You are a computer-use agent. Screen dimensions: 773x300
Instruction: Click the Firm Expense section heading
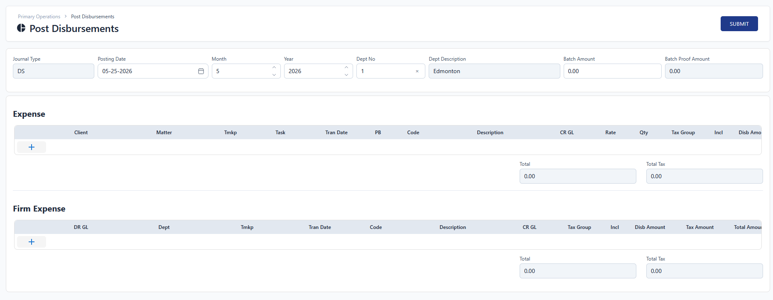tap(39, 209)
